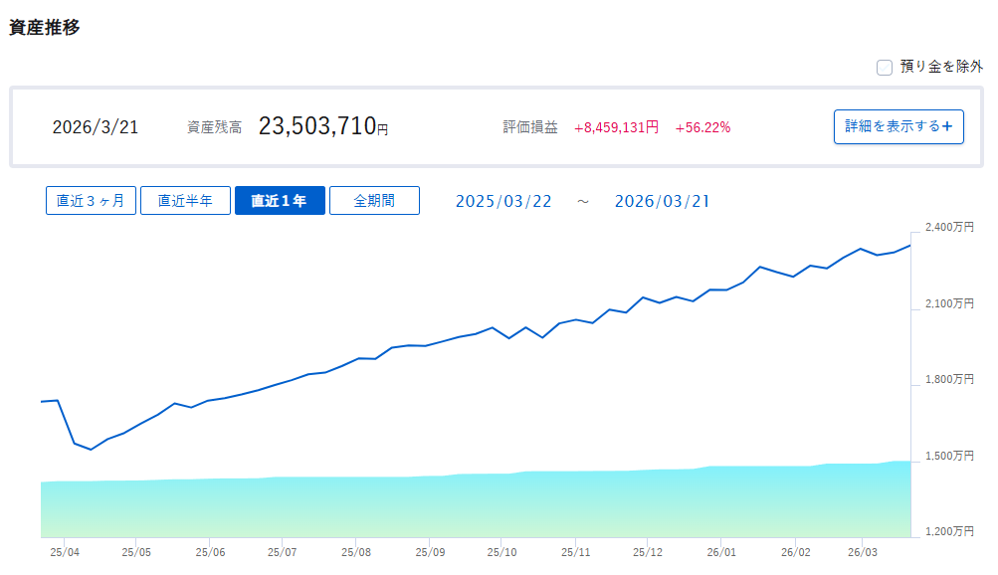Enable the 預り金を除外 checkbox
Screen dimensions: 998x575
[884, 68]
